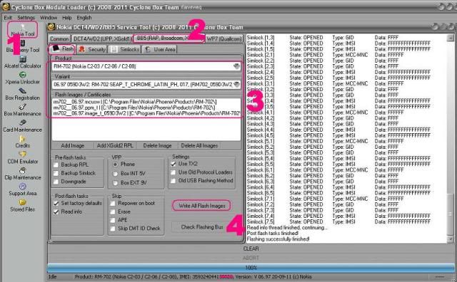Switch to the Security tab
Image resolution: width=457 pixels, height=282 pixels.
point(92,49)
